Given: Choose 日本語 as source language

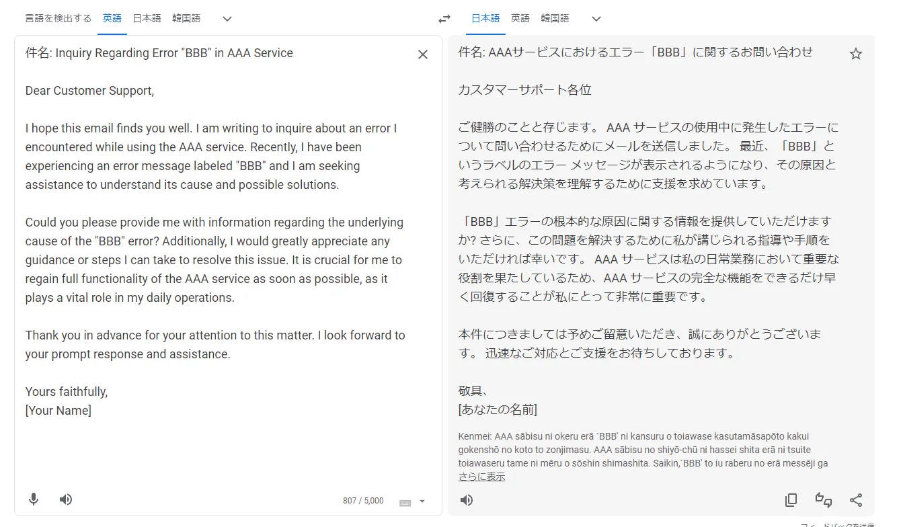Looking at the screenshot, I should [x=147, y=19].
